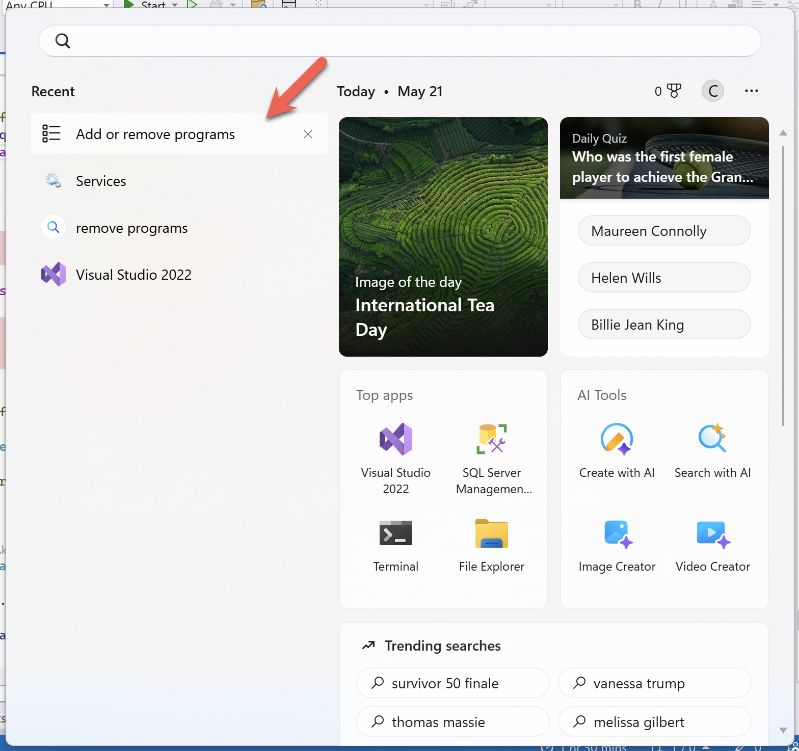
Task: Open Add or remove programs
Action: click(x=179, y=134)
